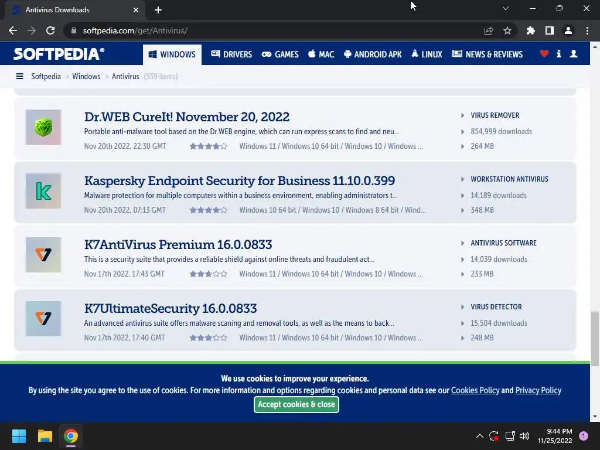Select the Windows category tab
The height and width of the screenshot is (450, 600).
pyautogui.click(x=172, y=54)
